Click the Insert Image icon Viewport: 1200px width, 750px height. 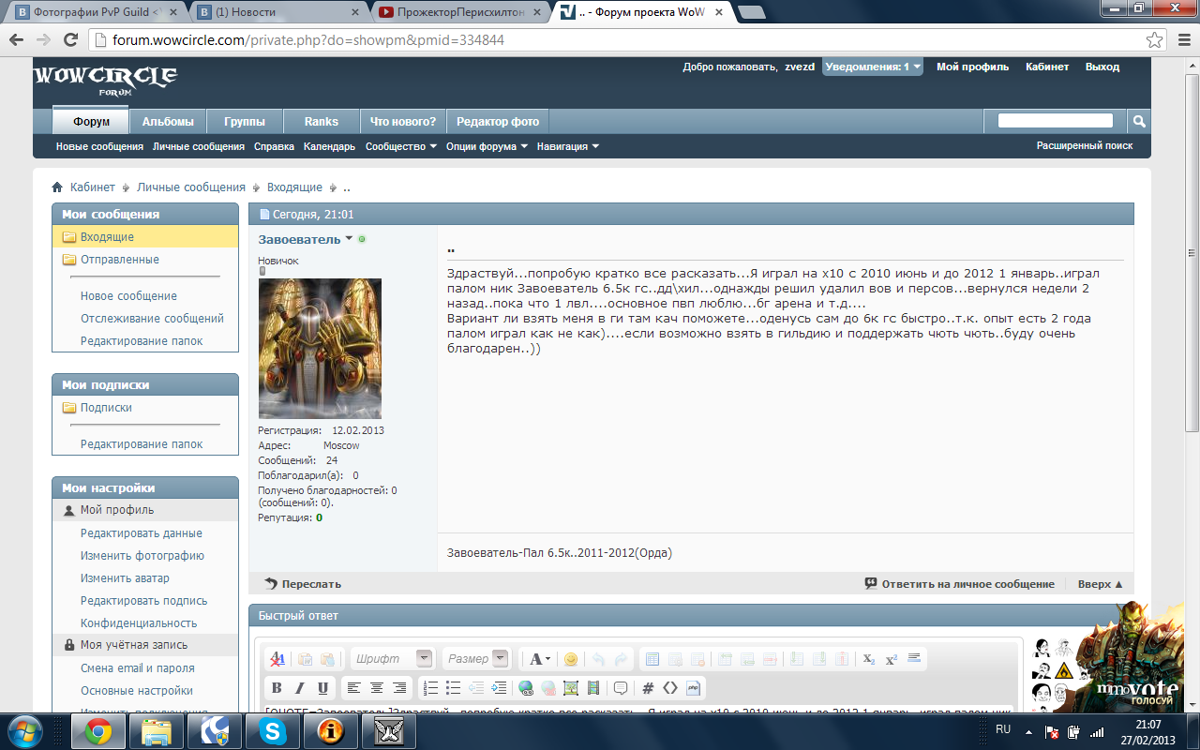tap(571, 688)
